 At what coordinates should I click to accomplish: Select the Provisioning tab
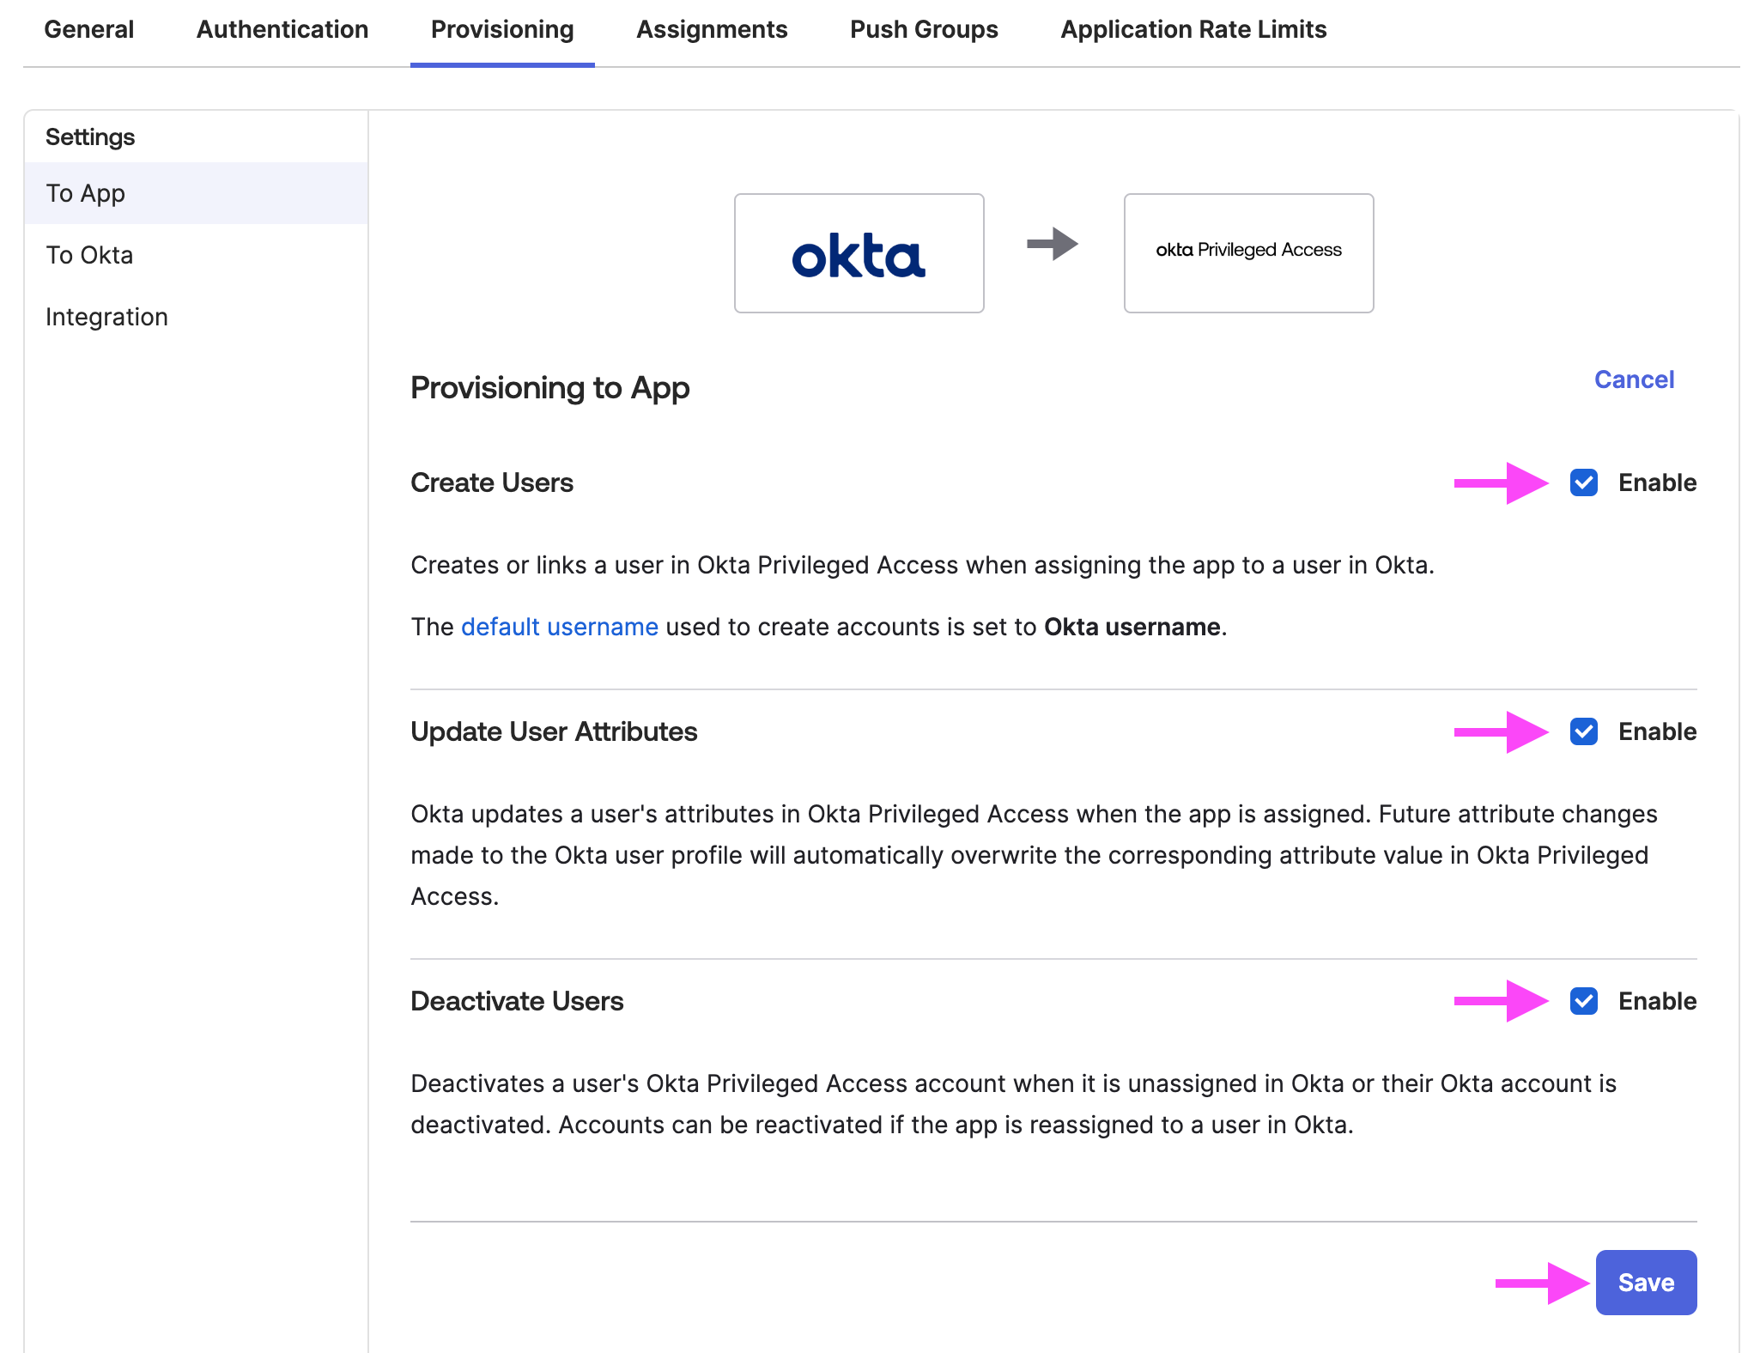tap(501, 29)
